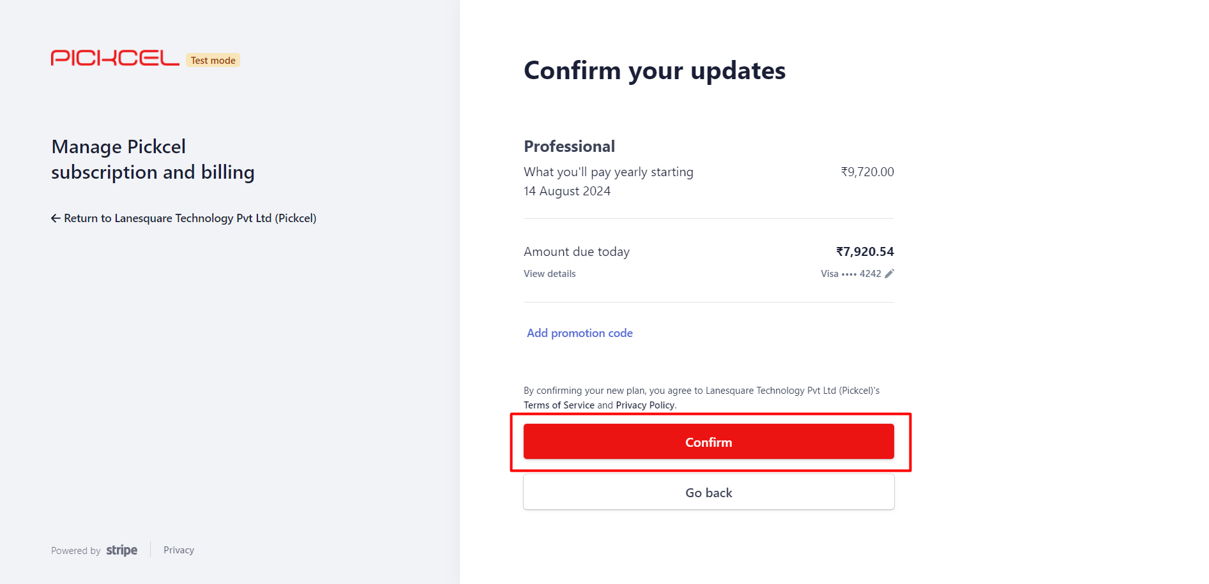Click the ₹9,720.00 yearly price
Screen dimensions: 1209x584
(x=867, y=172)
